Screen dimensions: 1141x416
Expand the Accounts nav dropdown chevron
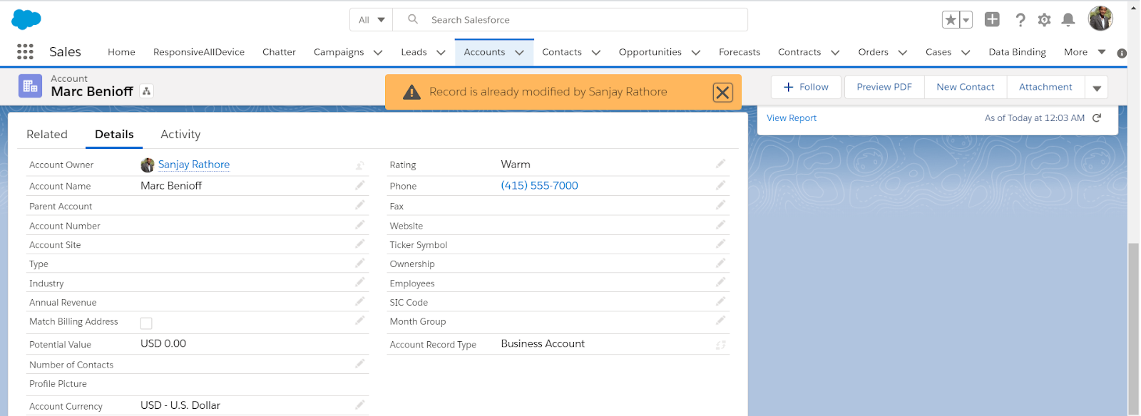(519, 52)
